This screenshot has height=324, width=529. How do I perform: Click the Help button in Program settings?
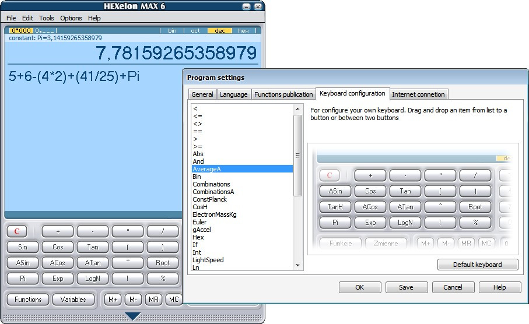(500, 287)
